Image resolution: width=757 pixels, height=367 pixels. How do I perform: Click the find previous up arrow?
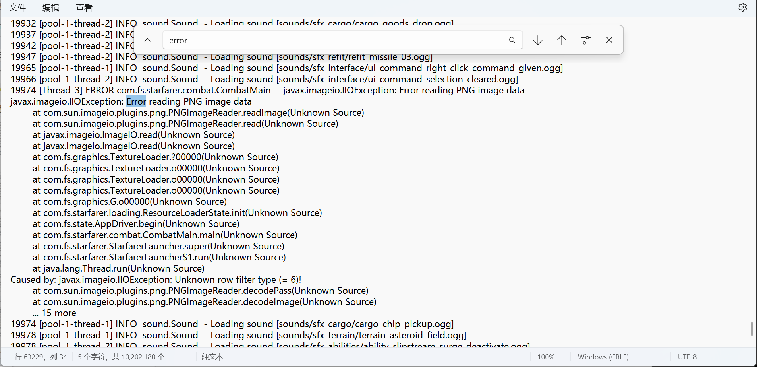(x=562, y=40)
